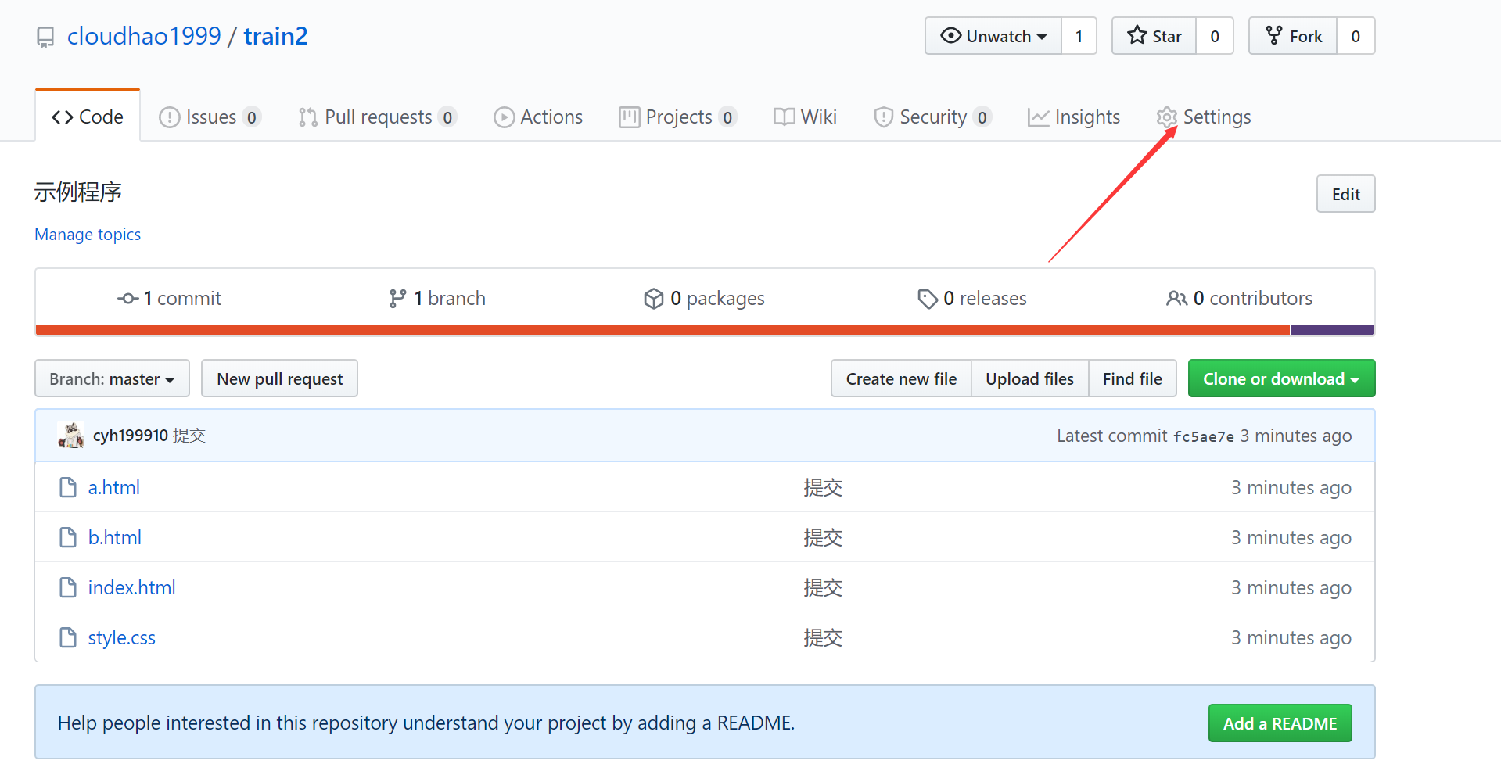Switch to the Code tab
The width and height of the screenshot is (1501, 782).
[88, 117]
